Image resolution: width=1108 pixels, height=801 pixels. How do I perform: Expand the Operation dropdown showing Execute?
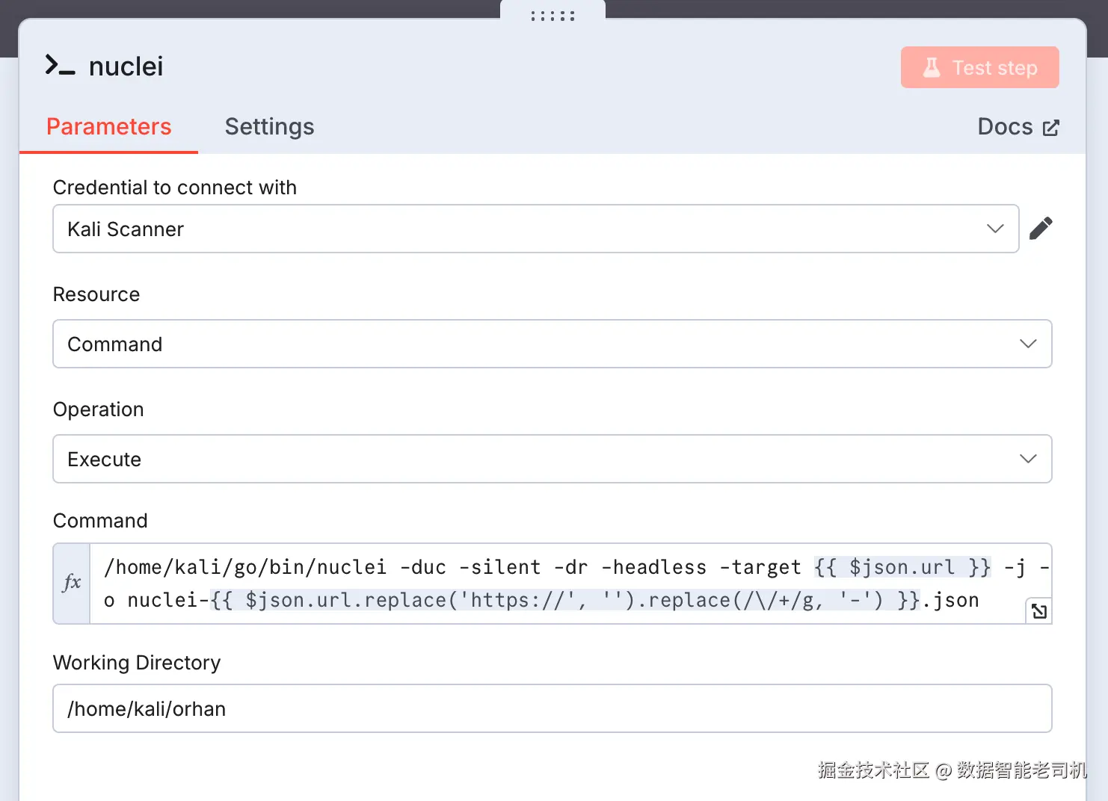[x=553, y=459]
